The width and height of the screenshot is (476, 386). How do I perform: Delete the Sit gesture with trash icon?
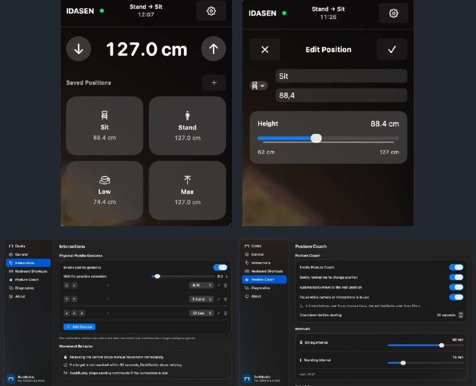click(226, 285)
